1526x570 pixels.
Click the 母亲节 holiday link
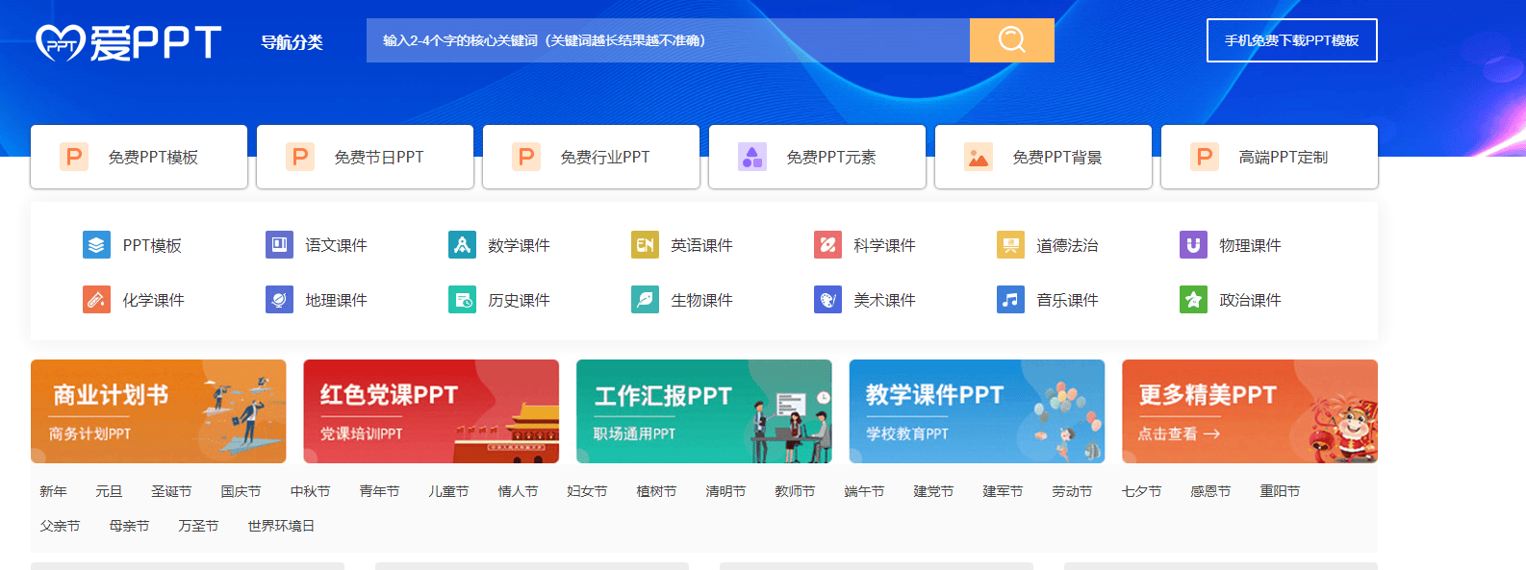(x=129, y=526)
